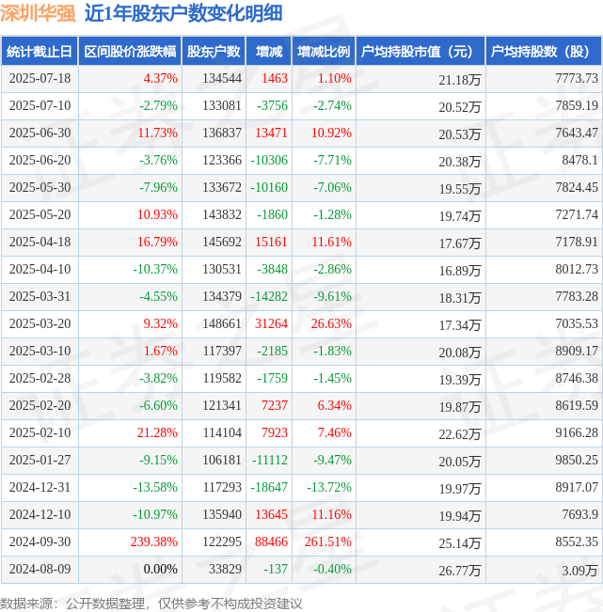Click the market value 25.14万

tap(460, 543)
